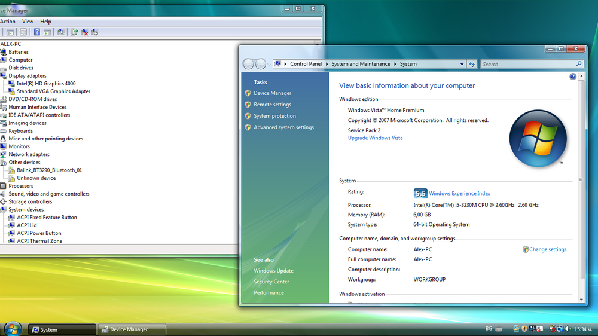Click the Update Driver Software toolbar icon

[x=74, y=32]
